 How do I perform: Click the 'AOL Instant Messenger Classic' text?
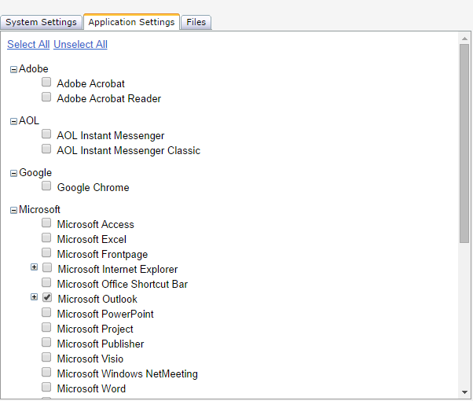point(129,151)
